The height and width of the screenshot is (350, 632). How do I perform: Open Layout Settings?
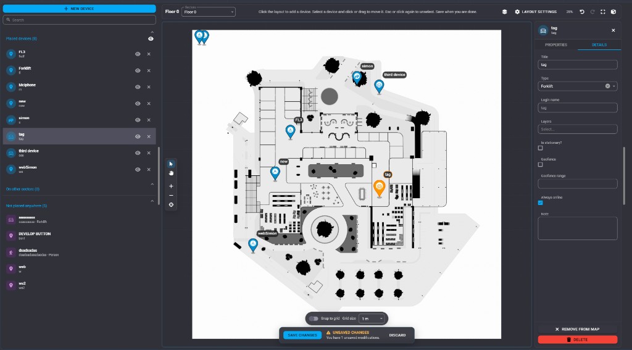(536, 12)
